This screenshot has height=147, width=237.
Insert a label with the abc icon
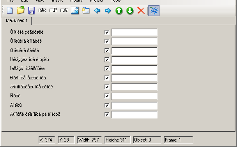[x=42, y=10]
